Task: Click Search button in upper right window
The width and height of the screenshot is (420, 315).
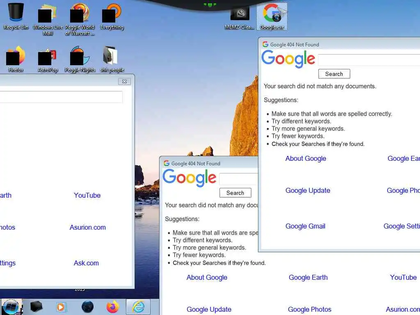Action: [334, 74]
